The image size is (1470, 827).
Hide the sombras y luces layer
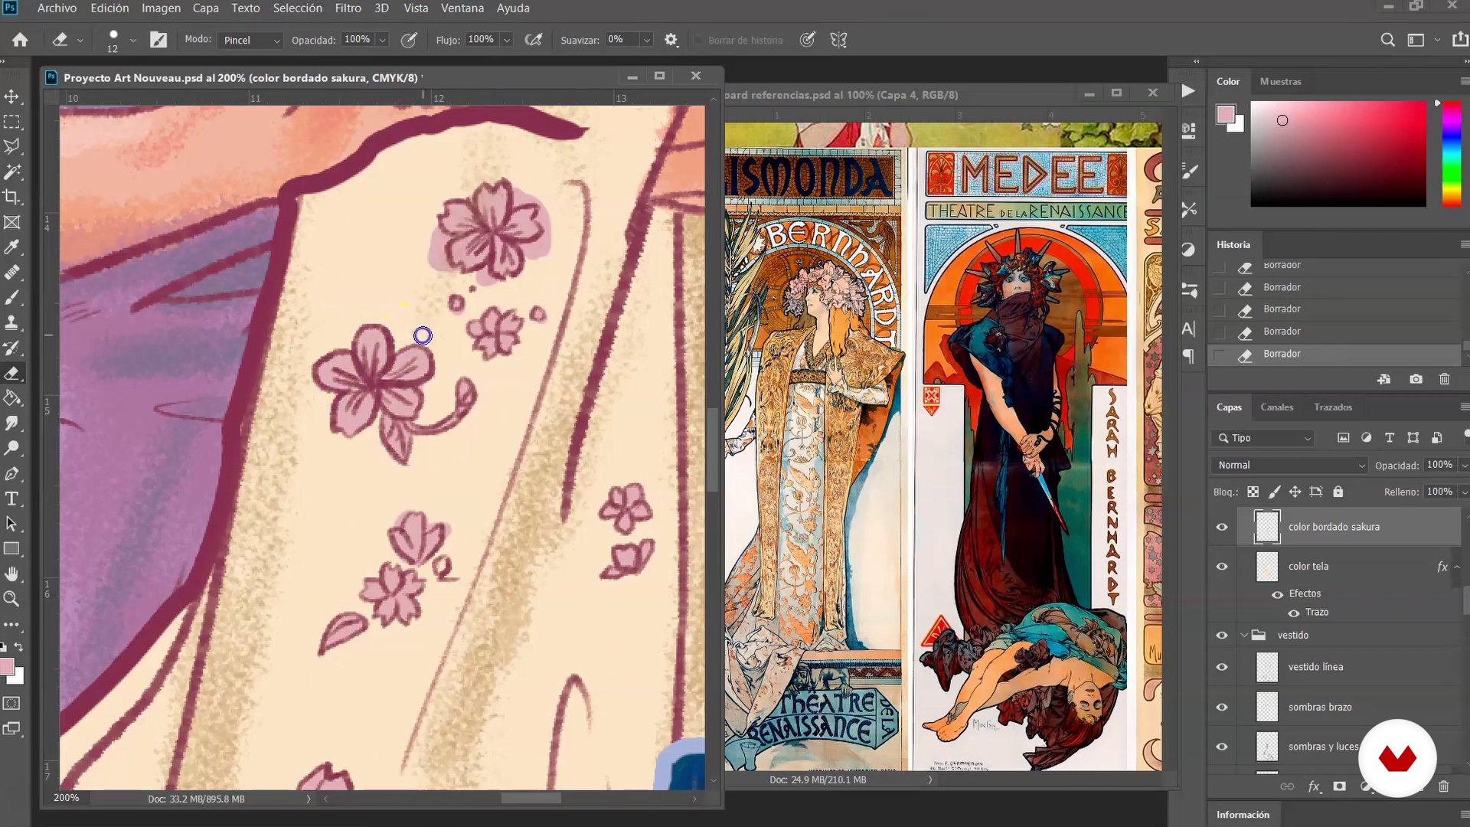coord(1222,747)
